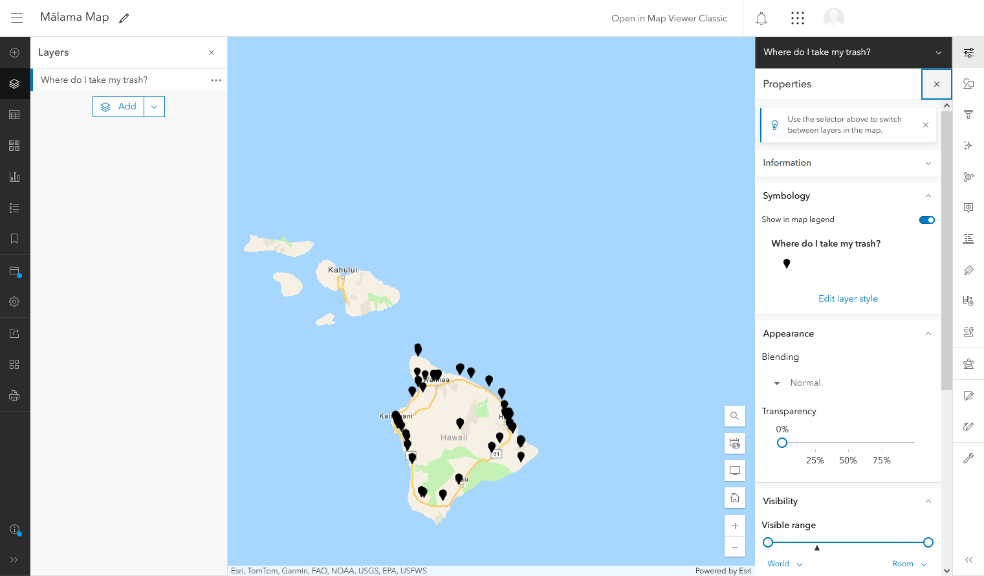Image resolution: width=984 pixels, height=576 pixels.
Task: Open the Tables panel
Action: click(14, 114)
